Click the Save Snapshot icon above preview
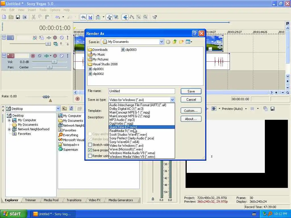The image size is (291, 218). click(x=273, y=109)
